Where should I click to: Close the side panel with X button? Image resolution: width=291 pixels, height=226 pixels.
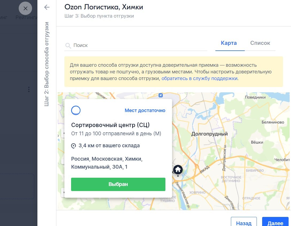pyautogui.click(x=25, y=8)
